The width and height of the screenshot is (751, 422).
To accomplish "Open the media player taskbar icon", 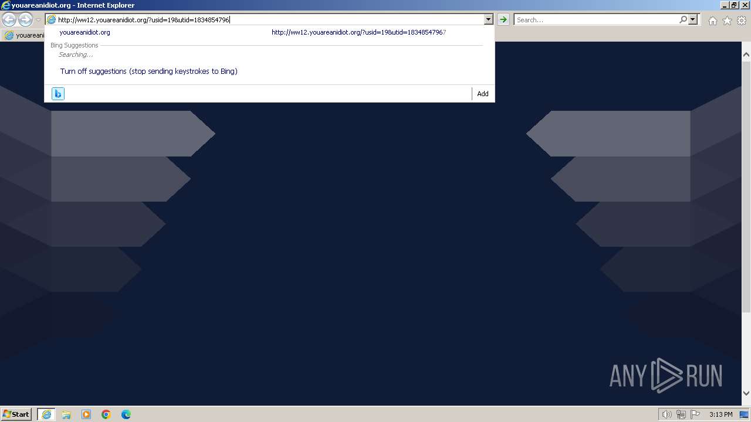I will pos(86,414).
